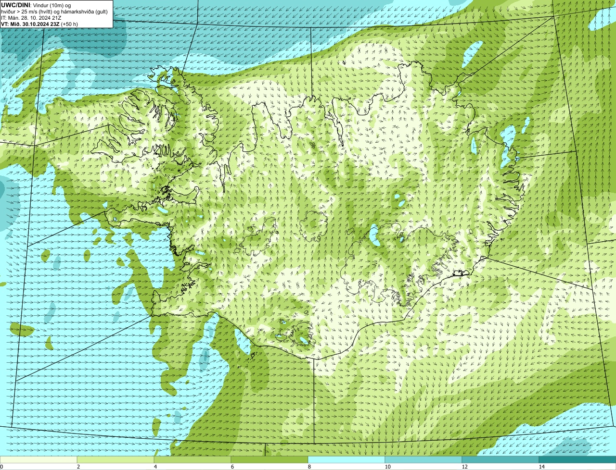Click the legend scale label "14"

pos(541,467)
